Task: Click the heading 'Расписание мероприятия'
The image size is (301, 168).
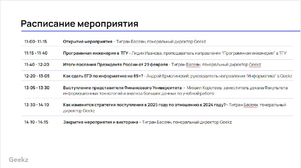Action: [79, 24]
